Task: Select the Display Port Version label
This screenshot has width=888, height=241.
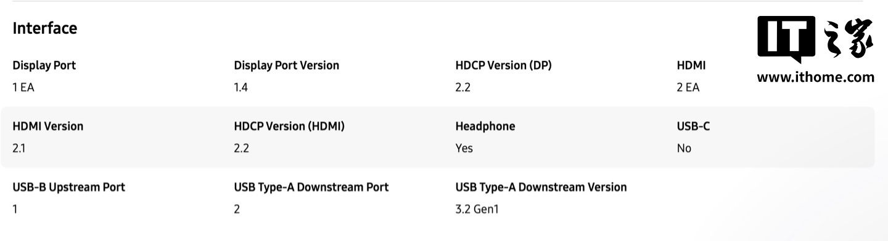Action: pos(286,65)
